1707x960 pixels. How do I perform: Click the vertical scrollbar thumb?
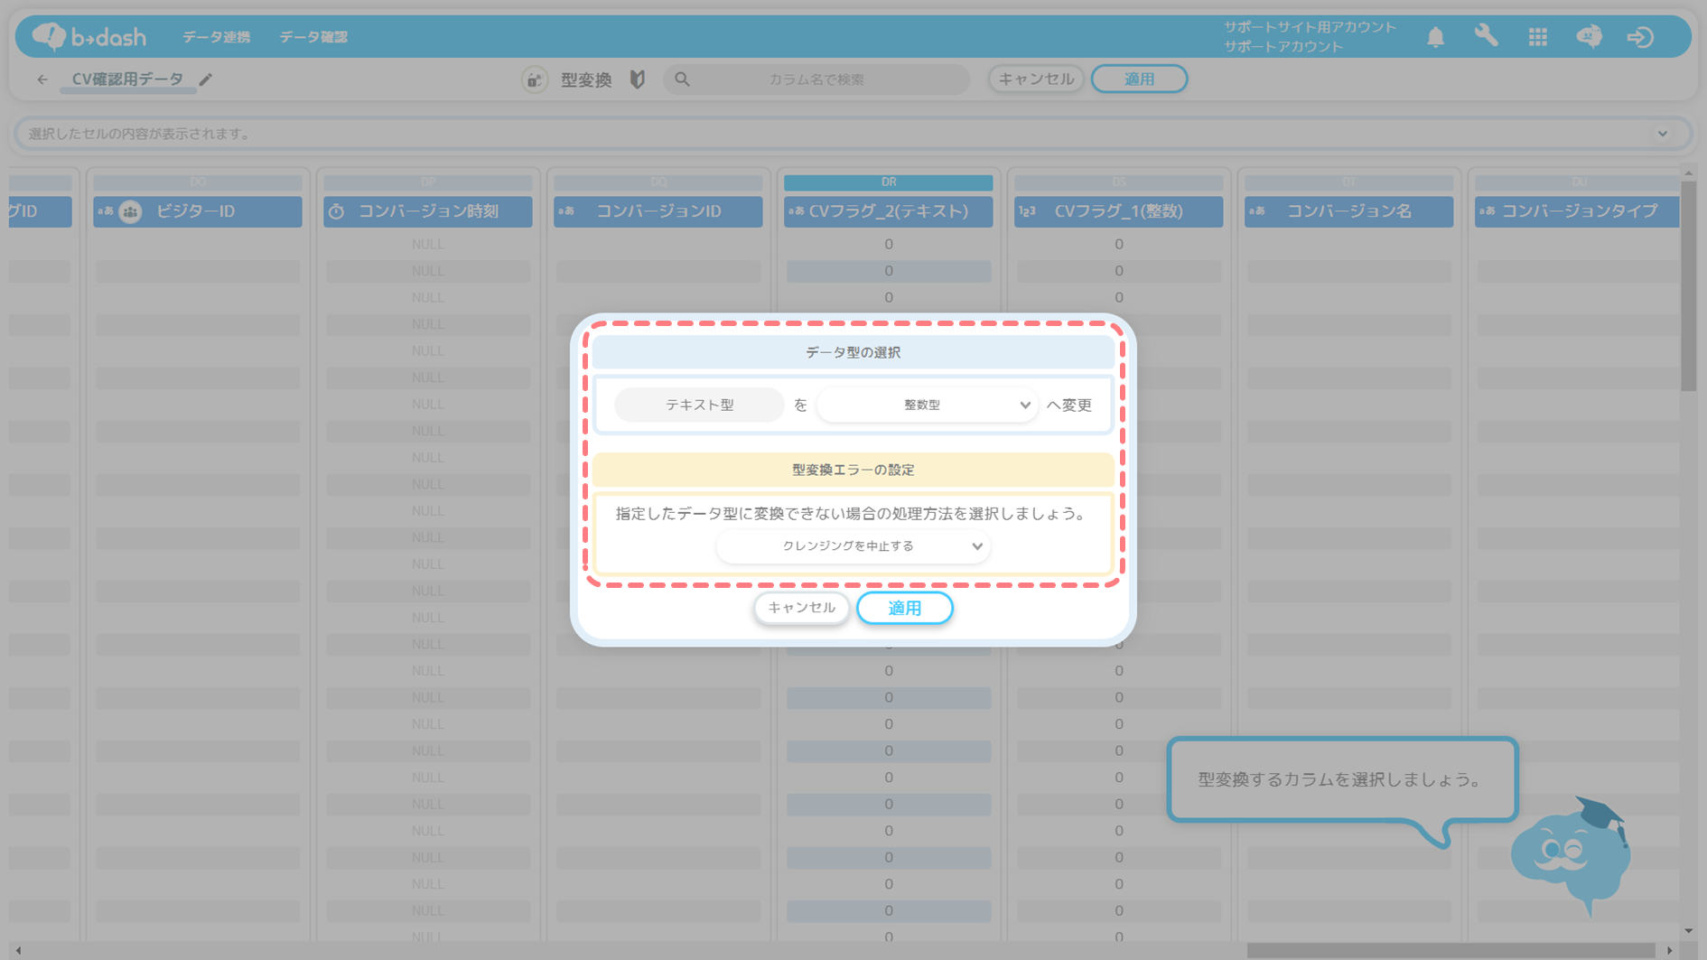tap(1688, 285)
